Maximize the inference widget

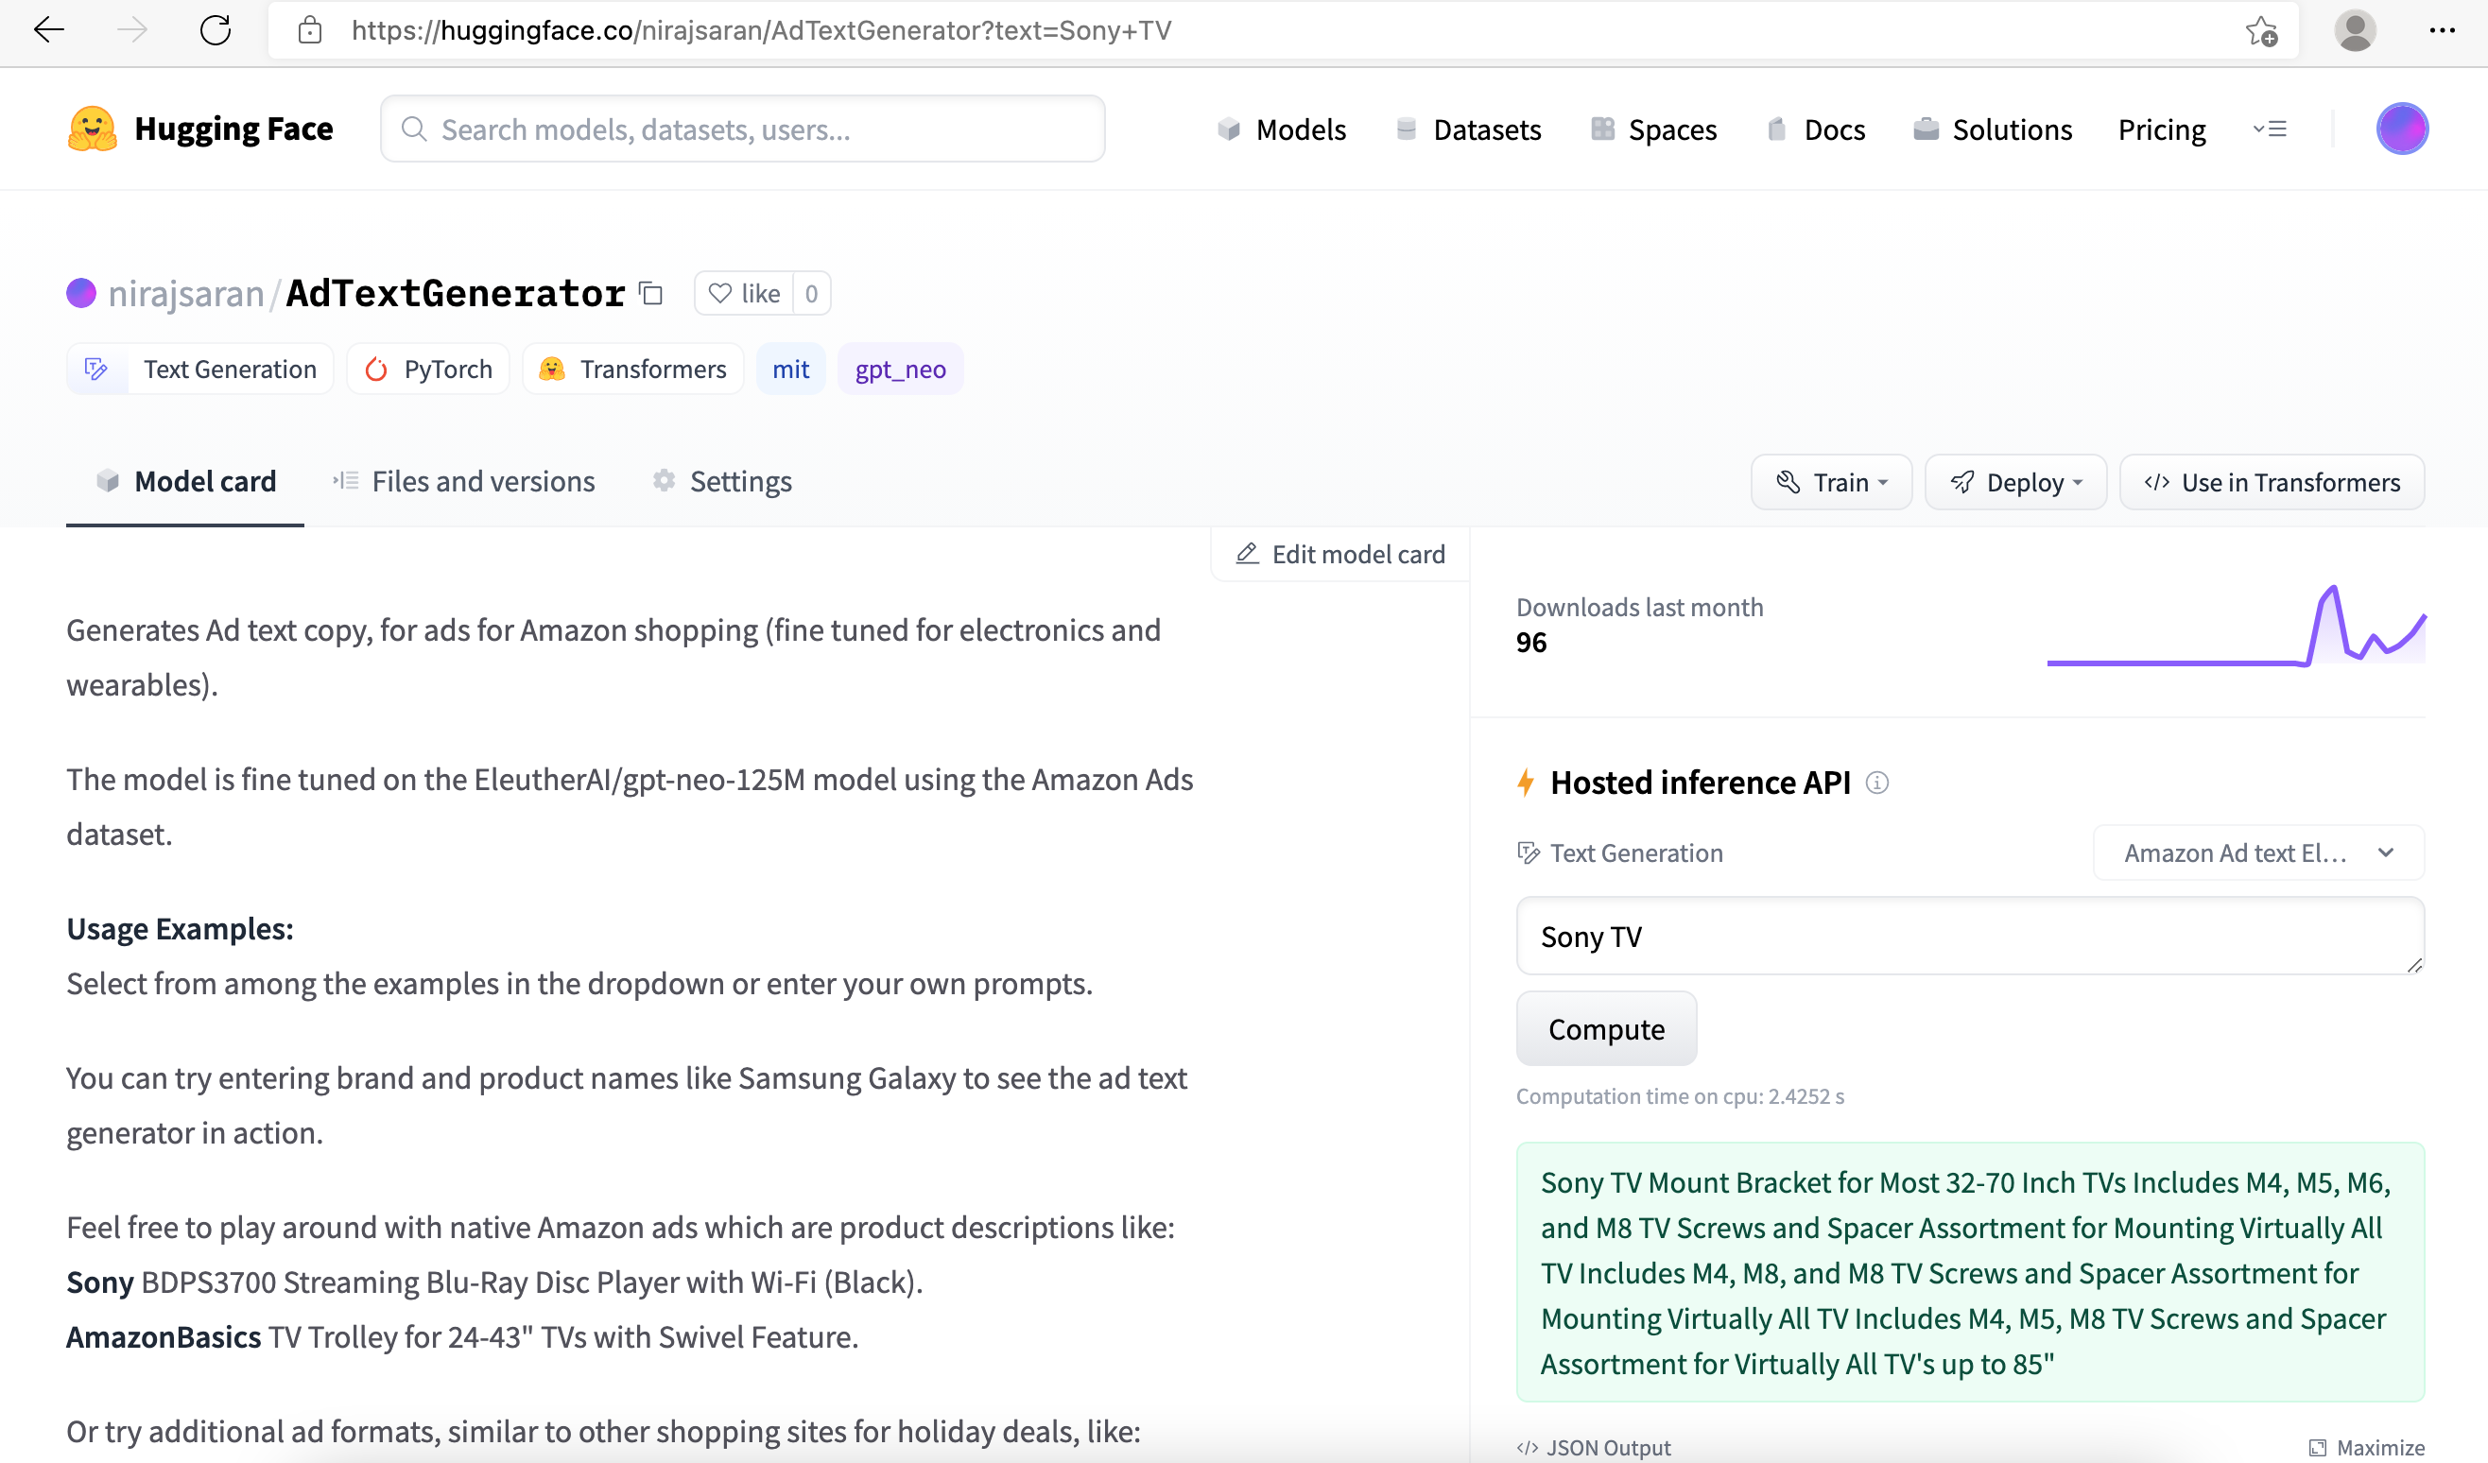tap(2367, 1448)
